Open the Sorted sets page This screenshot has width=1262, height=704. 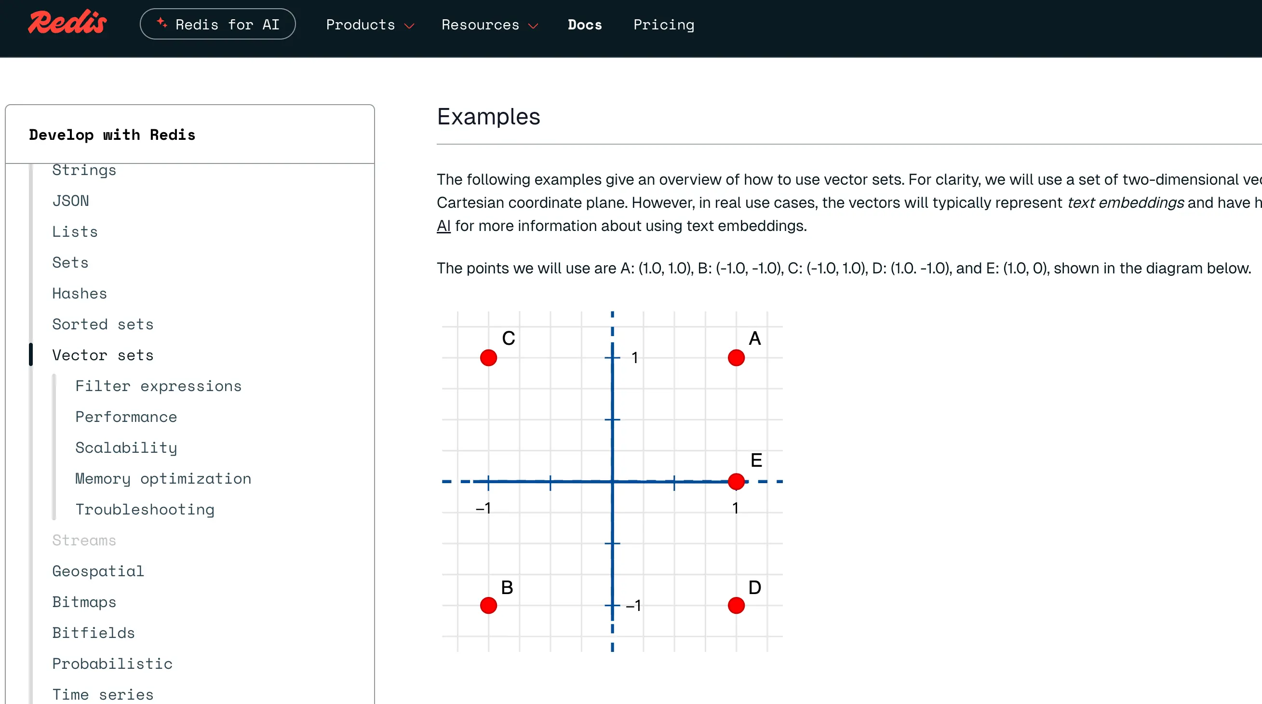(103, 325)
